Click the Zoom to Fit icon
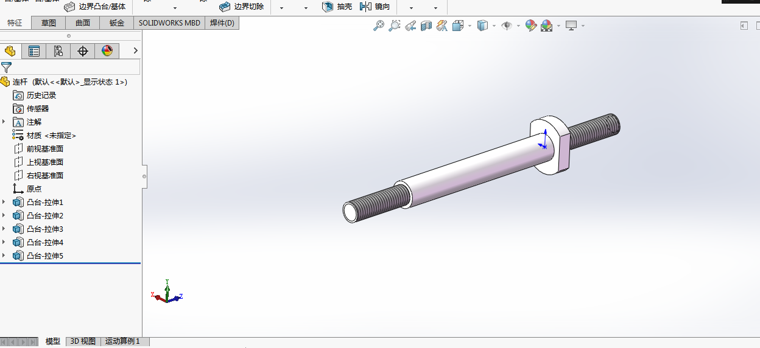This screenshot has height=348, width=760. click(379, 26)
